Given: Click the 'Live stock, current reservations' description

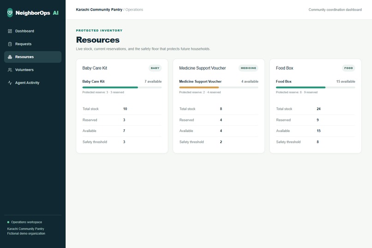Looking at the screenshot, I should (143, 49).
